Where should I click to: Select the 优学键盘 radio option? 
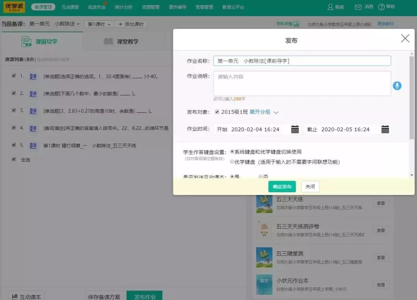[232, 161]
